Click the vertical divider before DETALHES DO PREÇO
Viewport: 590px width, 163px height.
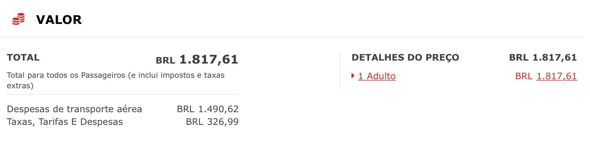tap(340, 71)
